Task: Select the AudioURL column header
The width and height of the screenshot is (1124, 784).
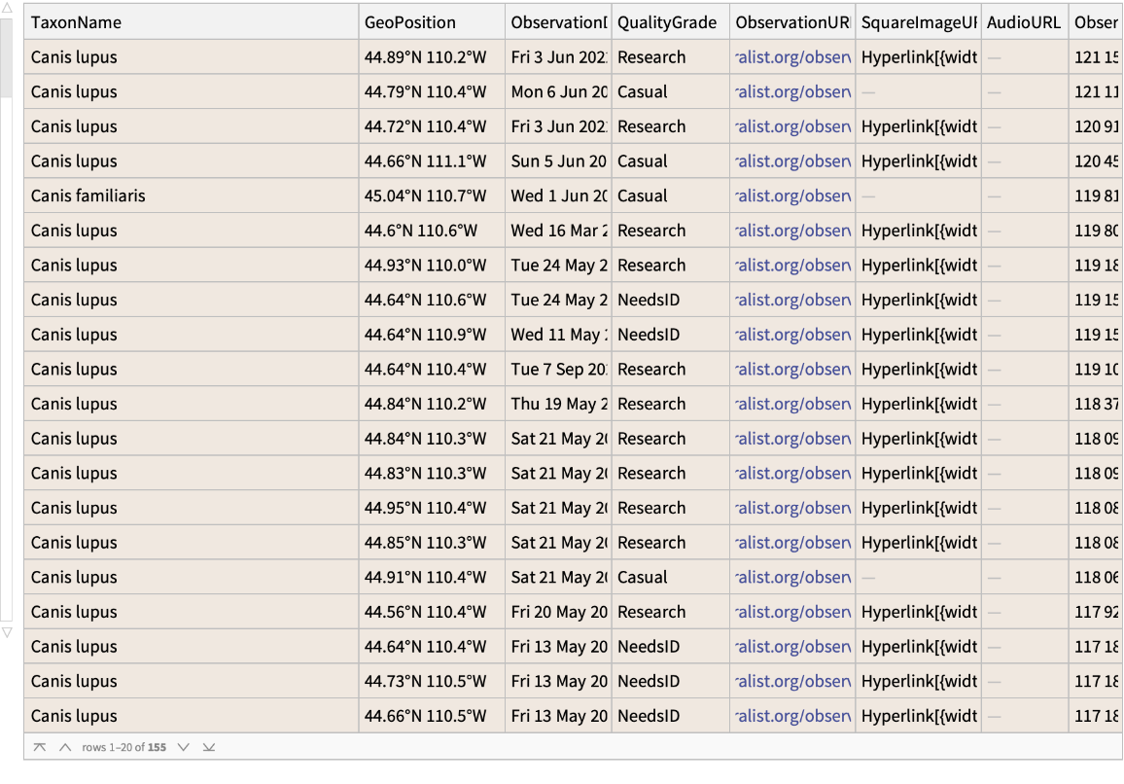Action: point(1023,22)
